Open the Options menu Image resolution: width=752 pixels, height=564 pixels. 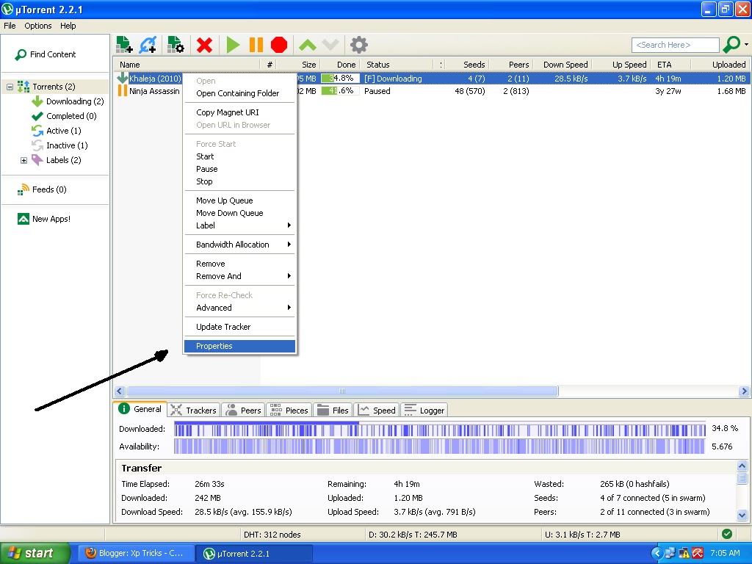(x=38, y=26)
